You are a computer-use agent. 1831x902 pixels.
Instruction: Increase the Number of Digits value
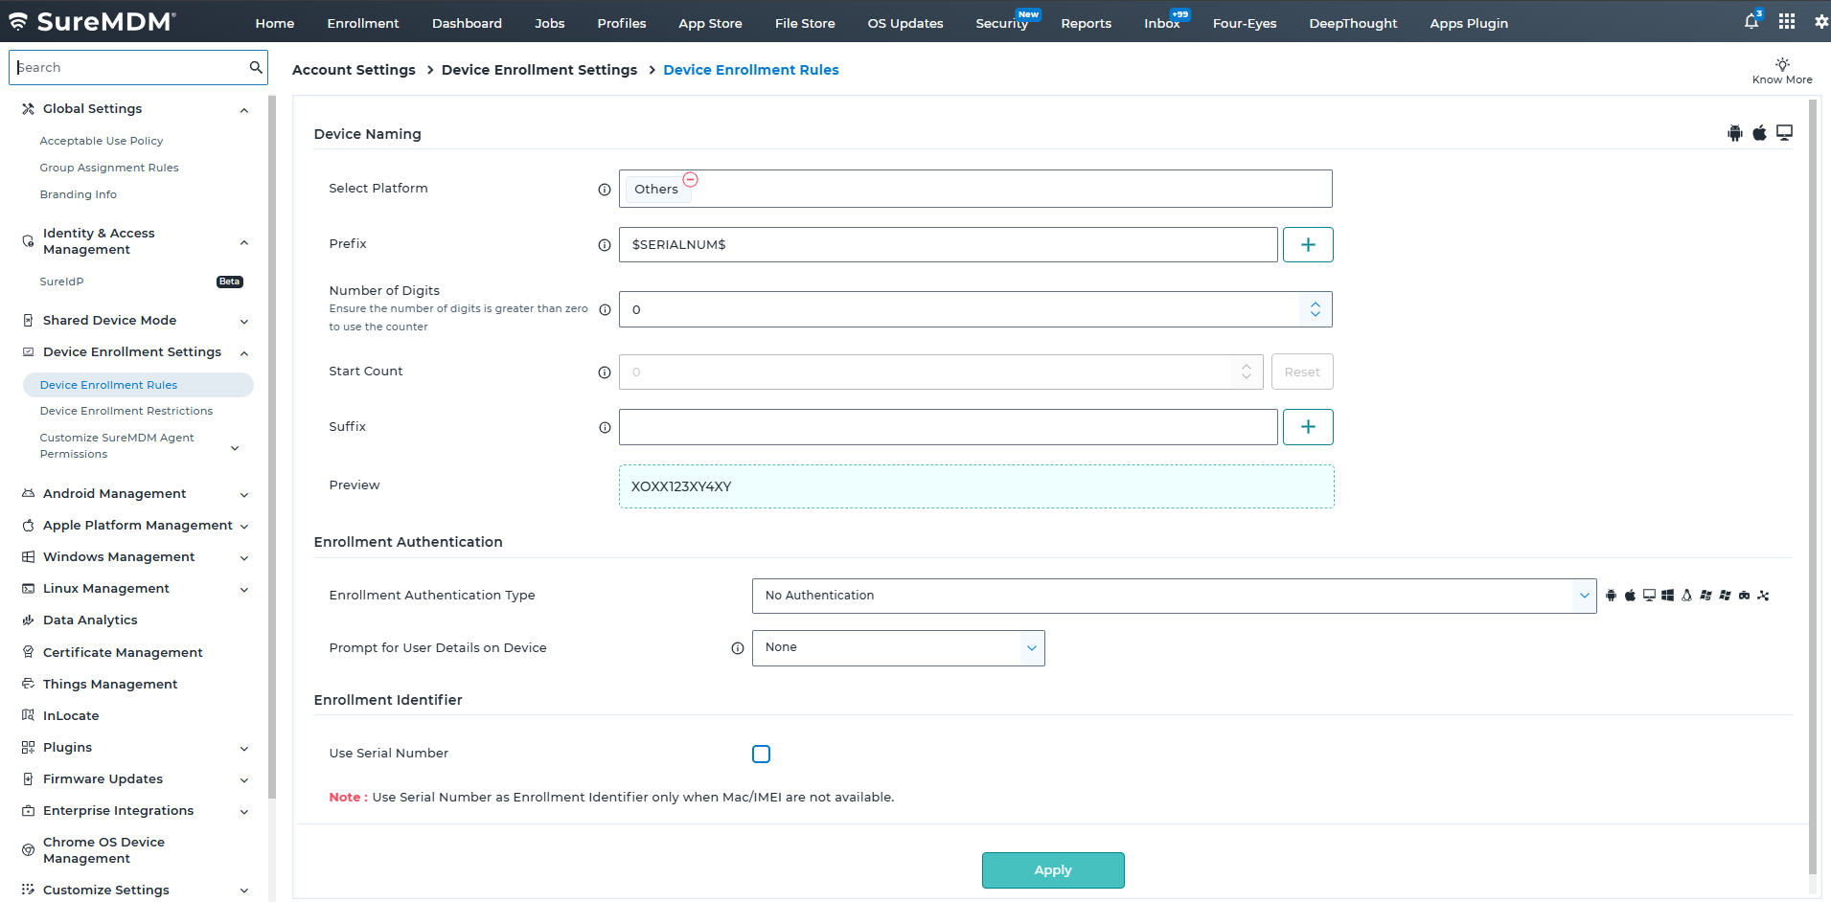pos(1316,304)
